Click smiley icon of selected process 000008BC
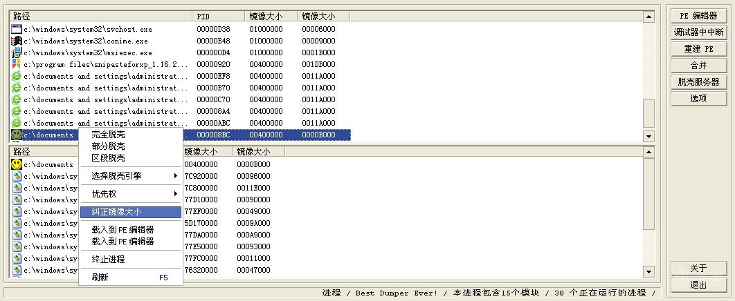The image size is (735, 301). (17, 135)
